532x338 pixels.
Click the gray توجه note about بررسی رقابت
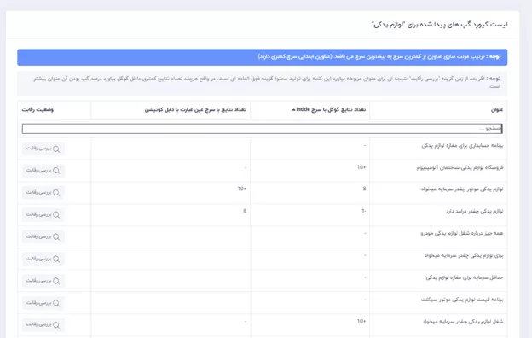coord(263,84)
